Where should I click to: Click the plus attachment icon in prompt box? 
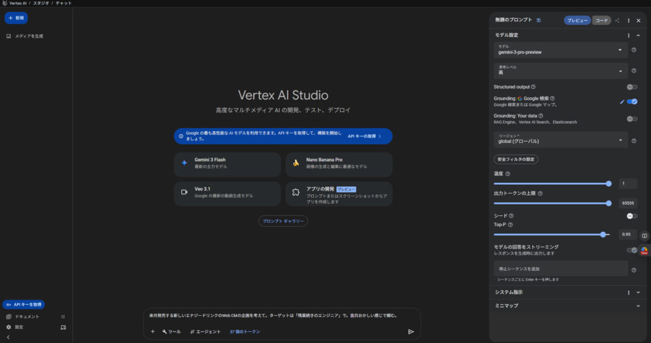153,332
